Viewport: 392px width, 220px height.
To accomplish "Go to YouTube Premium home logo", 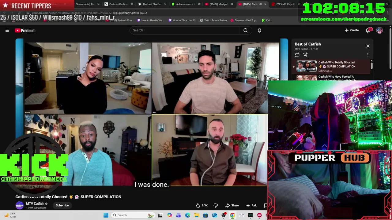I will 25,30.
